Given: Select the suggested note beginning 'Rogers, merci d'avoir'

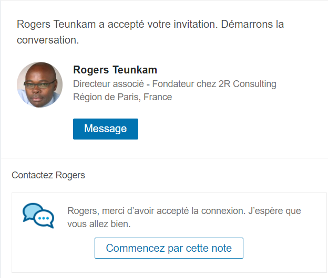Looking at the screenshot, I should click(184, 217).
